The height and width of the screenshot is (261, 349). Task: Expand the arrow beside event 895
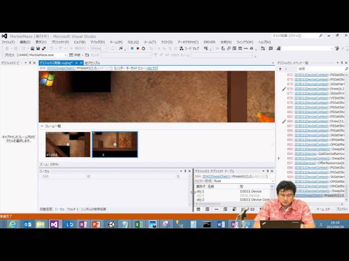tap(279, 158)
